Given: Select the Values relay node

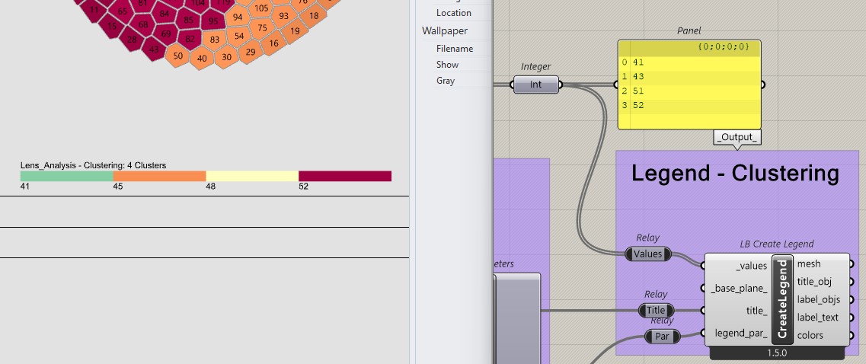Looking at the screenshot, I should click(648, 254).
